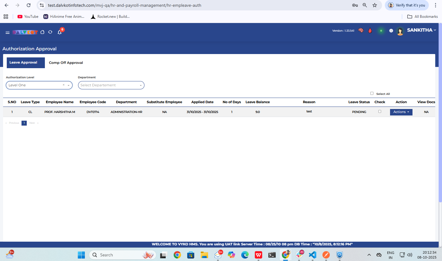The height and width of the screenshot is (261, 442).
Task: Open the notifications bell
Action: click(60, 32)
